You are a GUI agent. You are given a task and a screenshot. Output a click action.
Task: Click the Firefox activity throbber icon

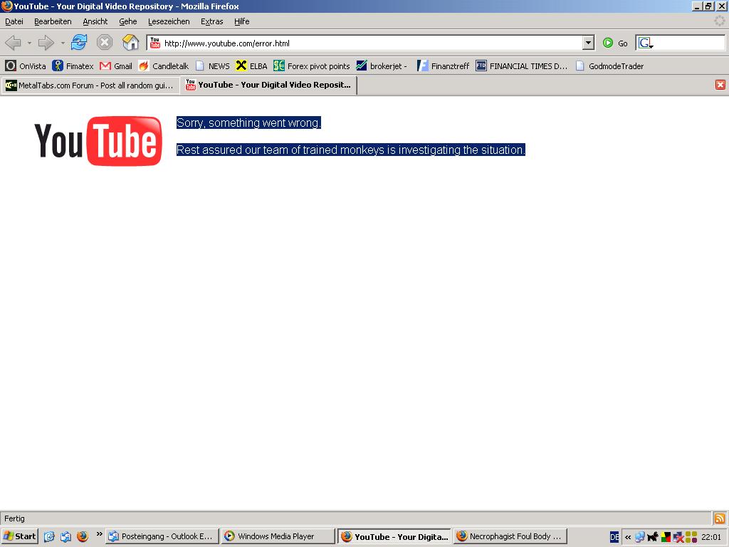coord(719,21)
